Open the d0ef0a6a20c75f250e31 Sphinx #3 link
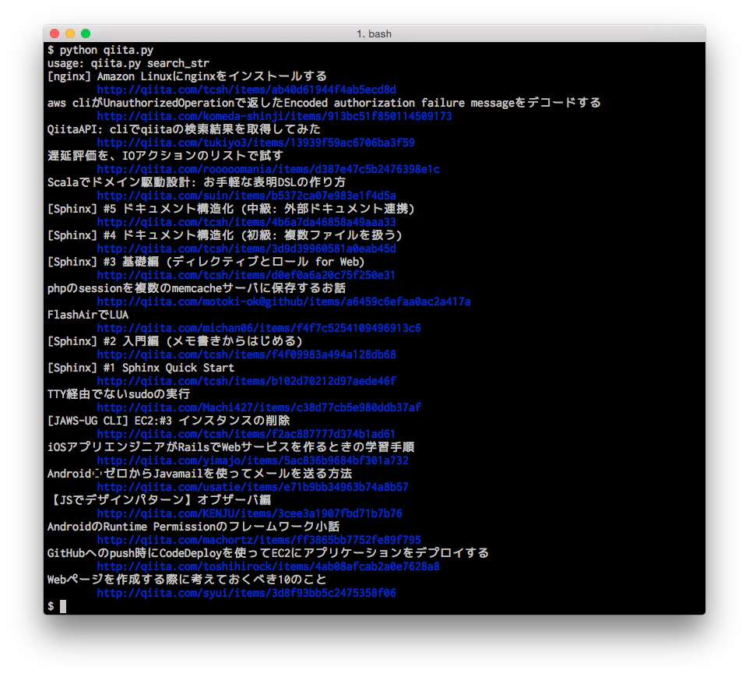The width and height of the screenshot is (749, 677). pyautogui.click(x=247, y=275)
